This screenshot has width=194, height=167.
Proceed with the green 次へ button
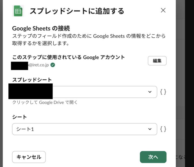click(x=153, y=157)
